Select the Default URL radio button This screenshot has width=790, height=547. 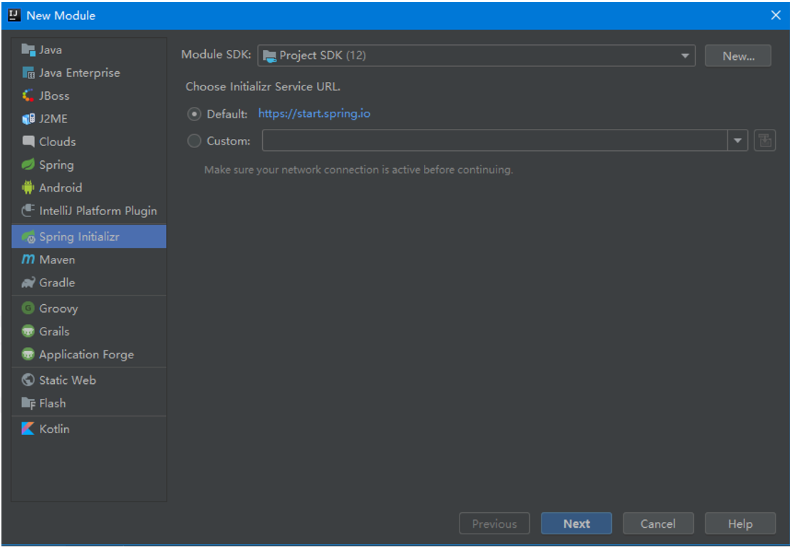point(194,115)
